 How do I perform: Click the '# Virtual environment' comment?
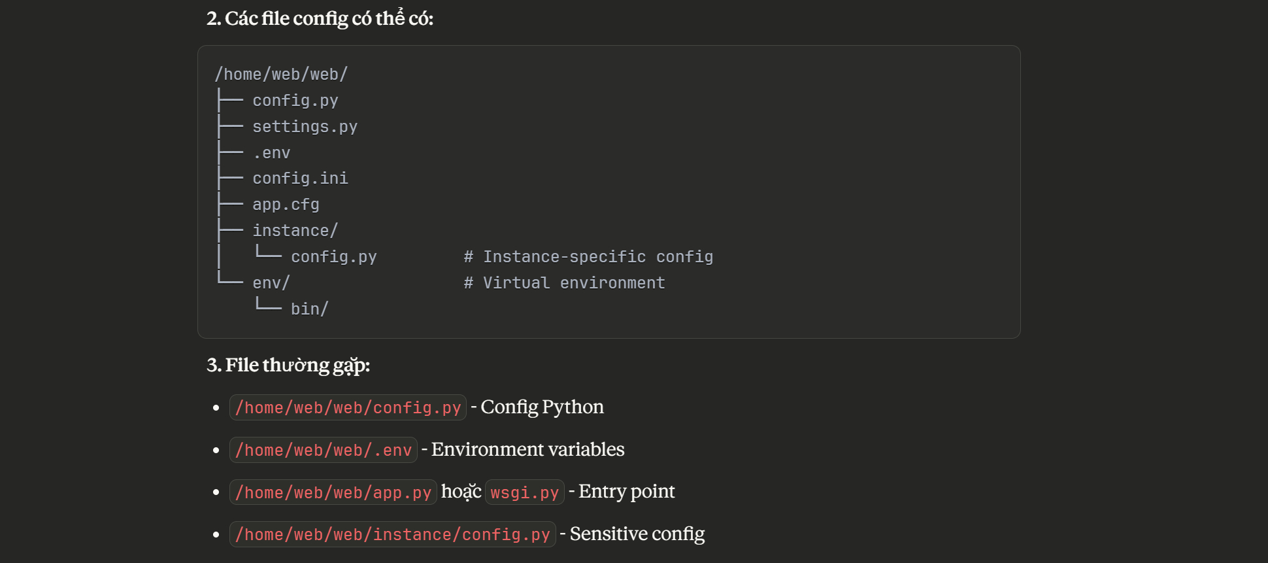(x=564, y=283)
